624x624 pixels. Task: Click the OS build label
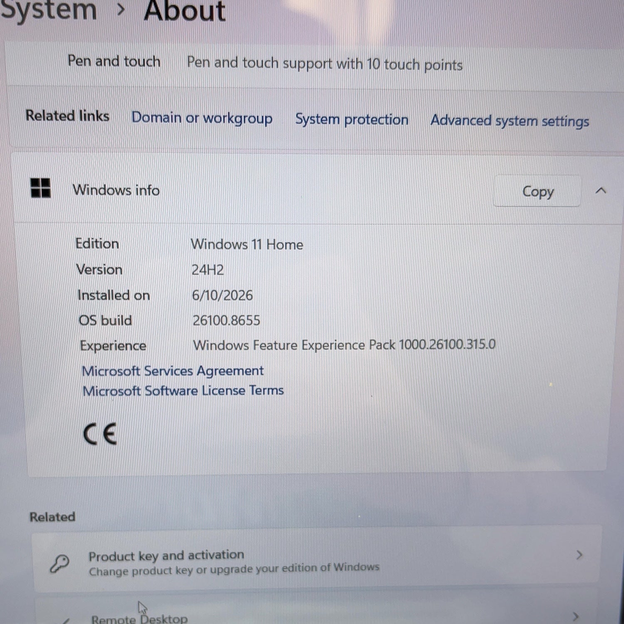pos(105,320)
